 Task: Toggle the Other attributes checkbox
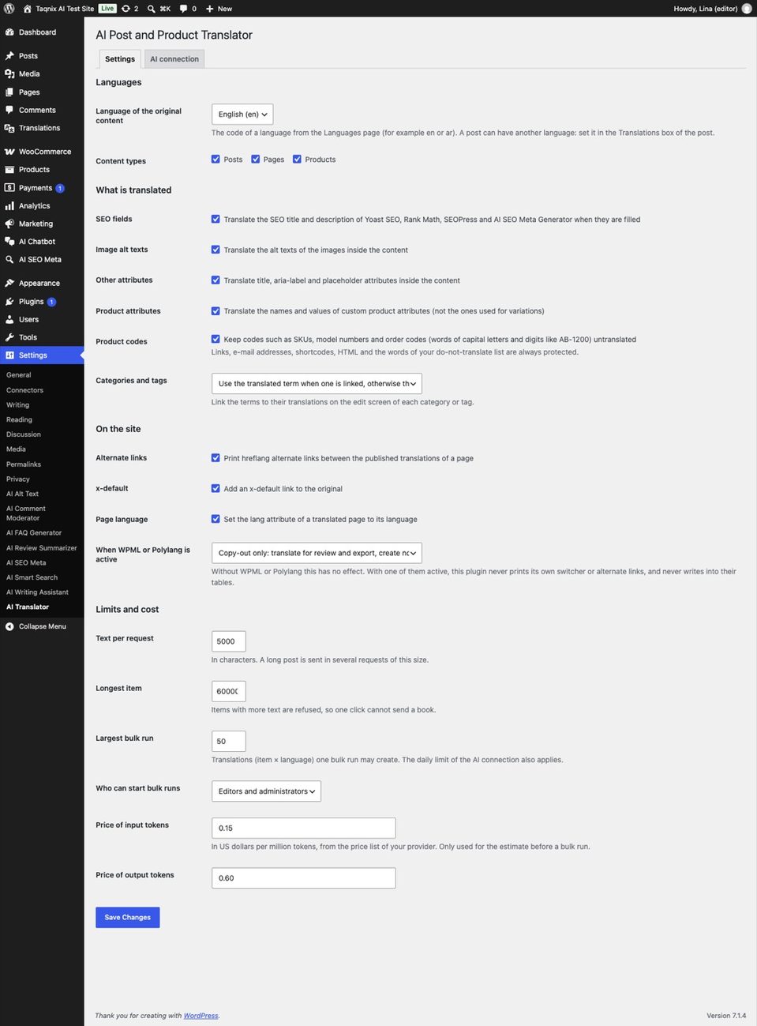215,280
